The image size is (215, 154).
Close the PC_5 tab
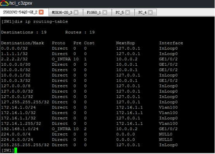click(x=128, y=12)
